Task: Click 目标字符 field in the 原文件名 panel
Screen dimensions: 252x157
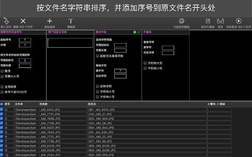Action: tap(120, 76)
